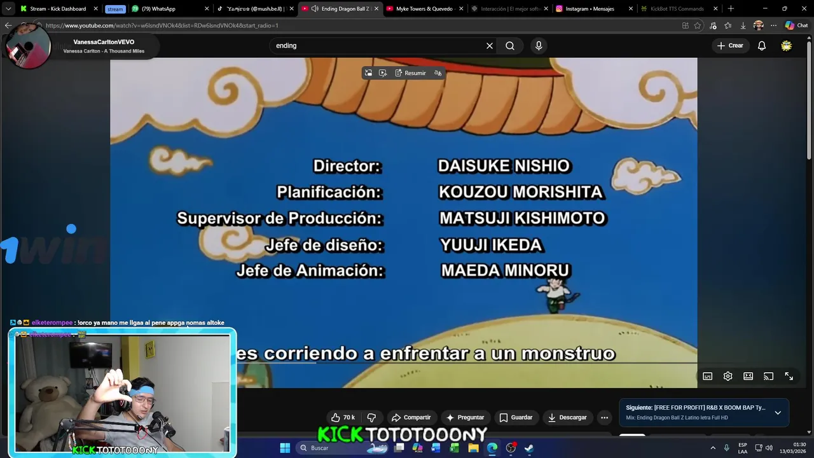
Task: Run the YouTube search with magnifier icon
Action: tap(510, 46)
